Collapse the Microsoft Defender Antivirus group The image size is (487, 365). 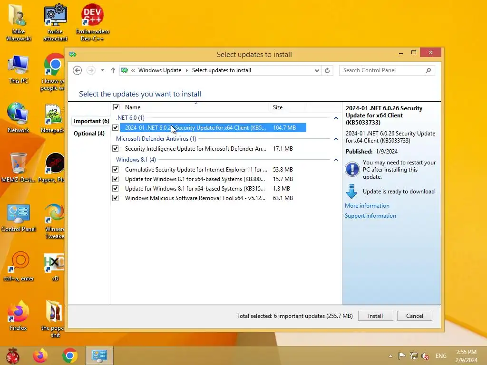pyautogui.click(x=336, y=139)
